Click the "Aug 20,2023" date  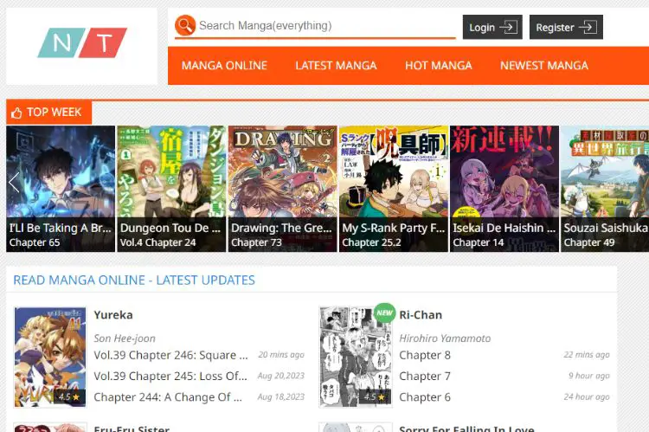coord(280,376)
